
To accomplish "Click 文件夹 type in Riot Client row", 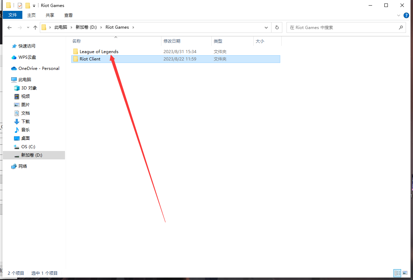I will coord(220,59).
